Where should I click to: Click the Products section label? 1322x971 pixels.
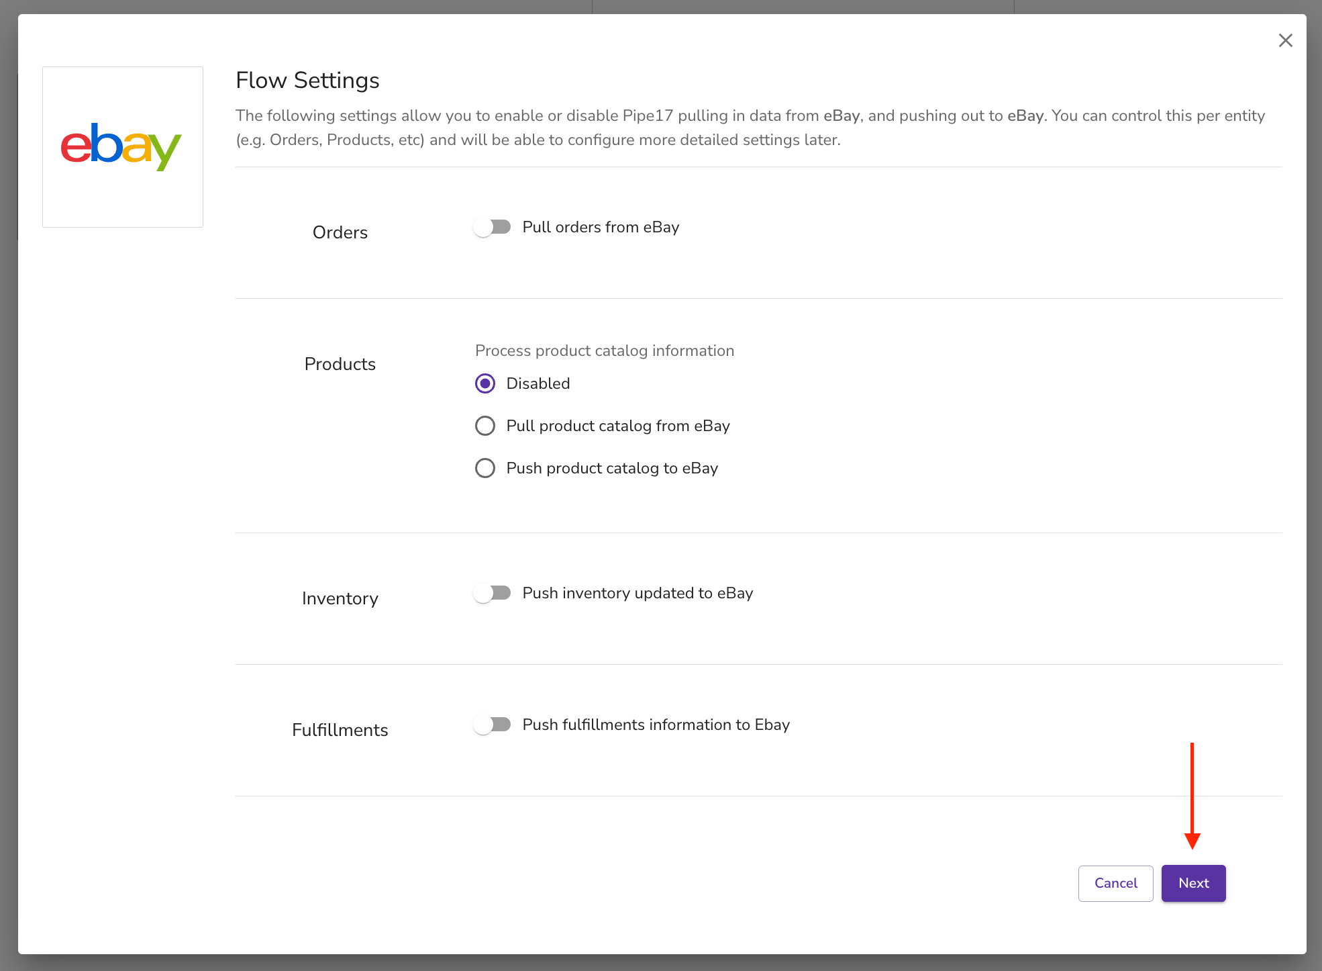[340, 364]
